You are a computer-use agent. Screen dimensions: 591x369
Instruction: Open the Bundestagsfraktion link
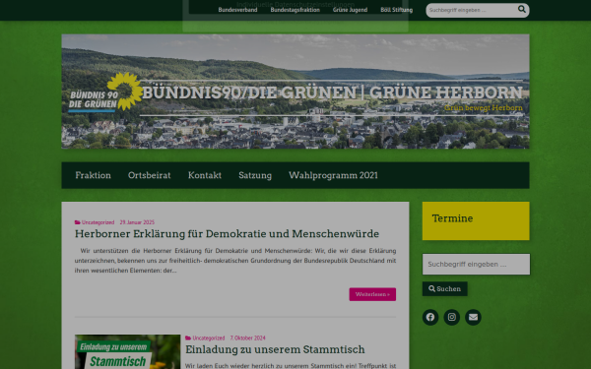click(x=295, y=10)
